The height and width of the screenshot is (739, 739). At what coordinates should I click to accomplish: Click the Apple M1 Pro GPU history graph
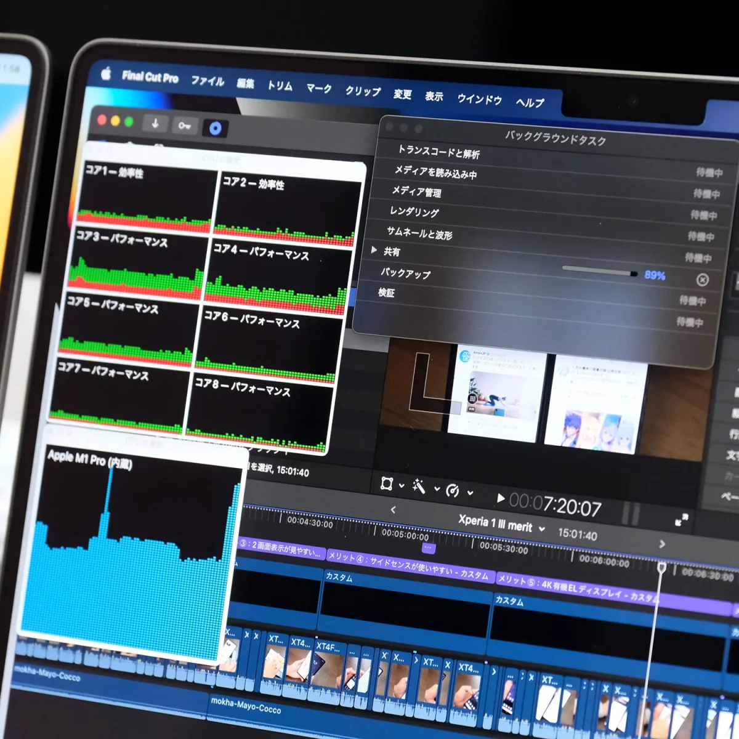point(131,551)
